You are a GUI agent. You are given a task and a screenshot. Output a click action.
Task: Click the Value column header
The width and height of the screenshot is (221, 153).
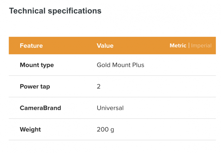click(x=105, y=46)
